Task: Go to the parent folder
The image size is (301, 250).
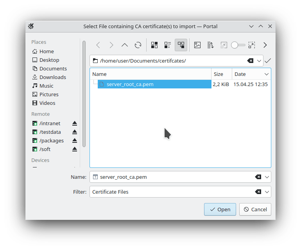Action: pos(125,45)
